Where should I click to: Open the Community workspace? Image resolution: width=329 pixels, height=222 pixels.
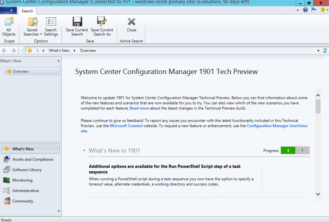pyautogui.click(x=30, y=201)
